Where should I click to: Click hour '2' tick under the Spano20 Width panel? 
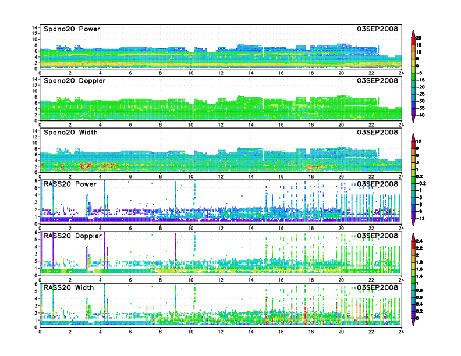(70, 176)
